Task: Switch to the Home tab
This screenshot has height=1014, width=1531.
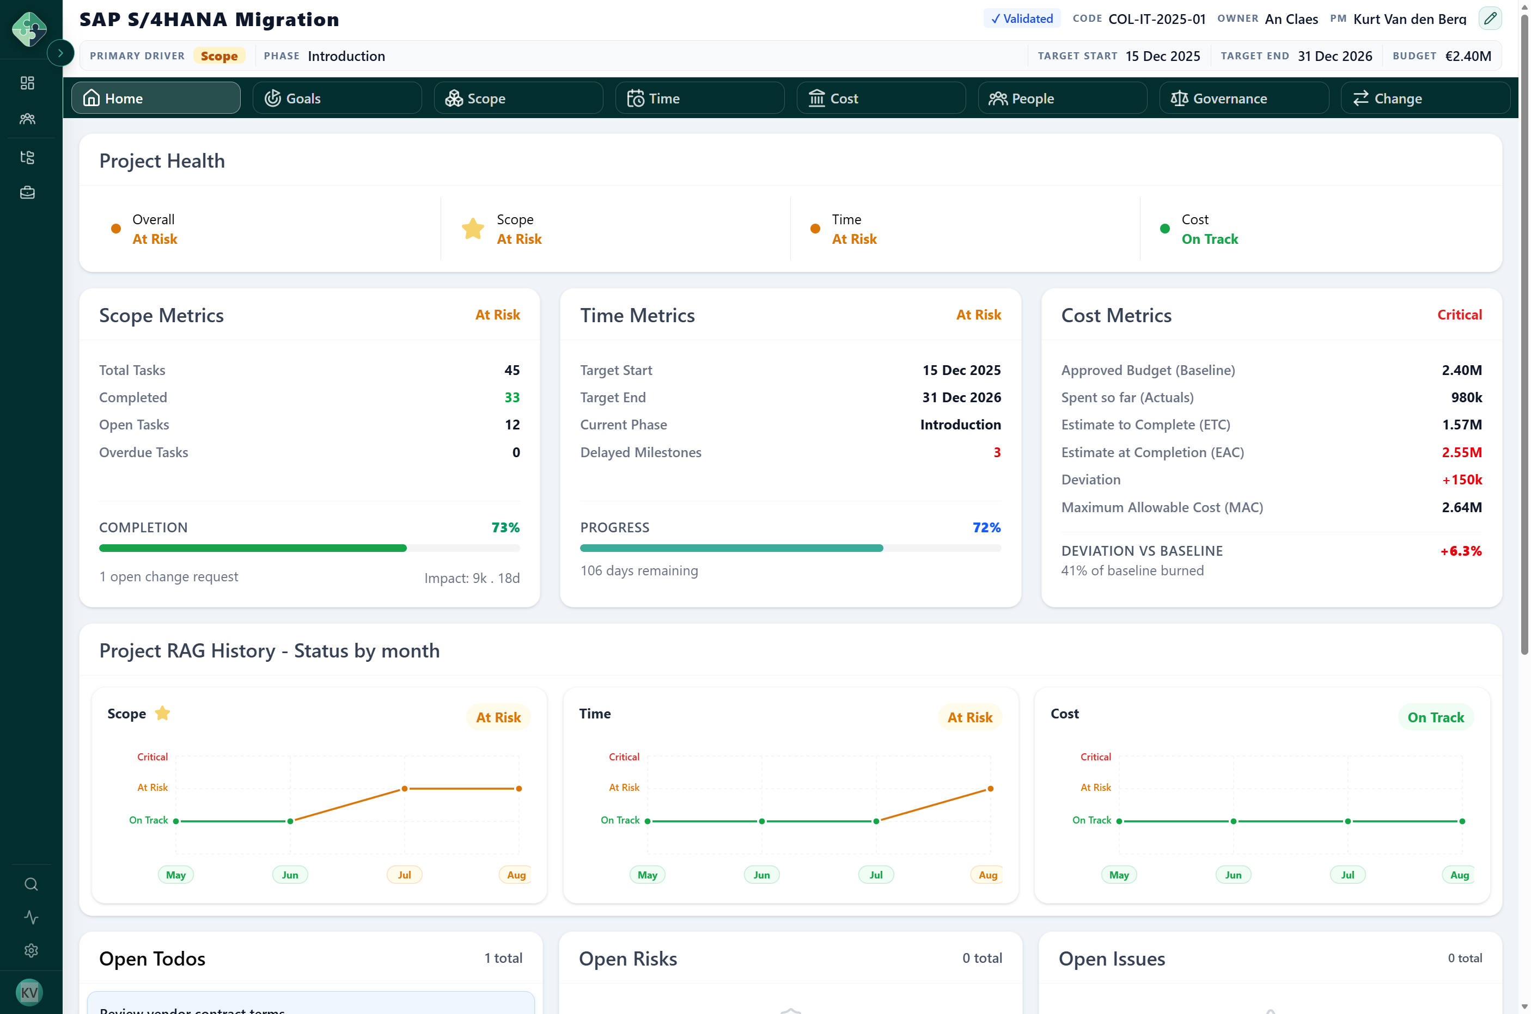Action: pyautogui.click(x=156, y=99)
